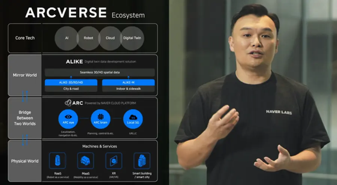
Task: Select Bridge Between Two Worlds label
Action: [25, 117]
